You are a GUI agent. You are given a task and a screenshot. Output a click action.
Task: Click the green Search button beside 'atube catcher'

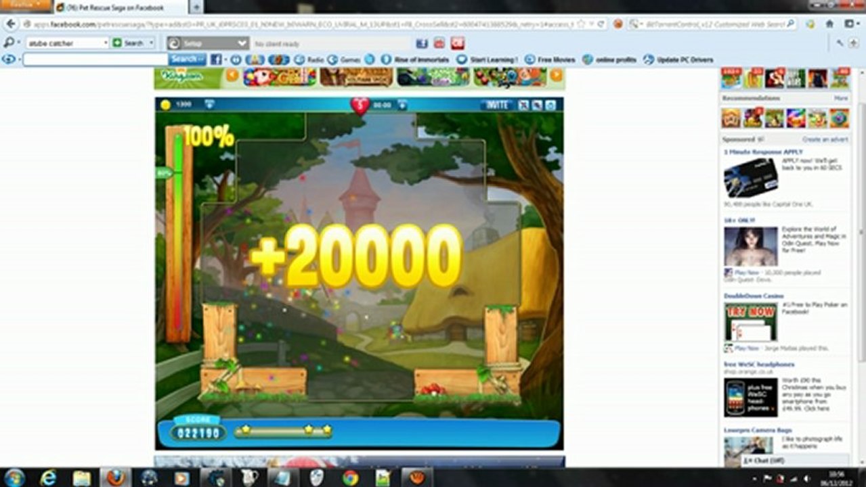coord(128,43)
